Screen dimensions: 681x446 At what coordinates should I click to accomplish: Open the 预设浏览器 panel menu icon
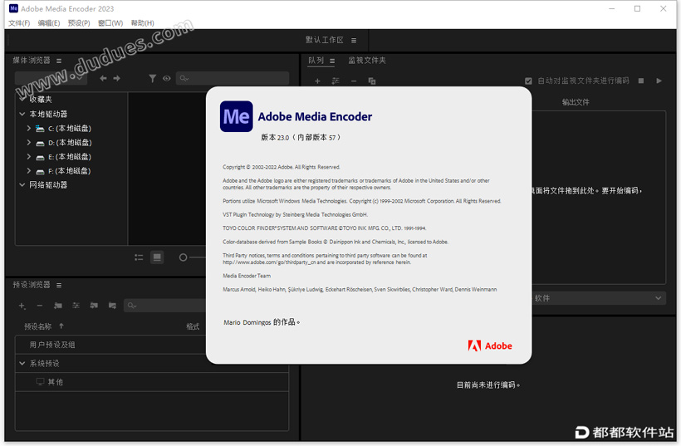click(x=59, y=286)
